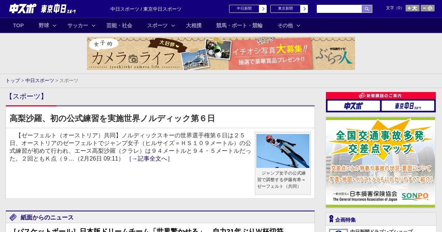Open the その他 navigation menu
Screen dimensions: 442x232
pyautogui.click(x=285, y=25)
